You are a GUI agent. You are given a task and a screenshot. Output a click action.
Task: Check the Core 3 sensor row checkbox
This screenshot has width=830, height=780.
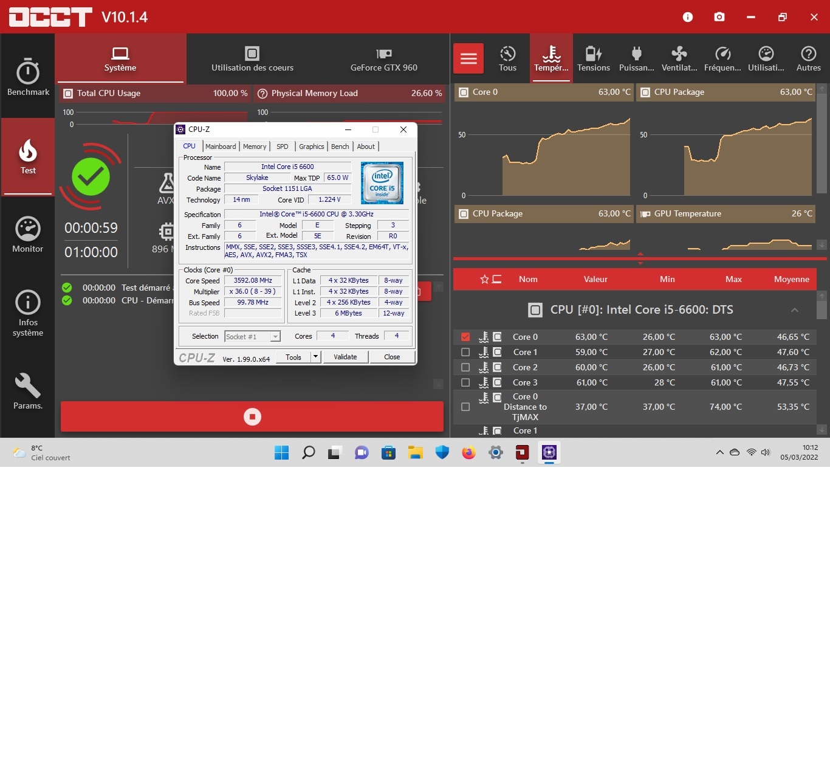(x=465, y=382)
